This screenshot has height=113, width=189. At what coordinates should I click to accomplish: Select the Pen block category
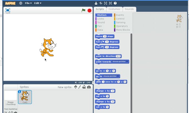(100, 26)
